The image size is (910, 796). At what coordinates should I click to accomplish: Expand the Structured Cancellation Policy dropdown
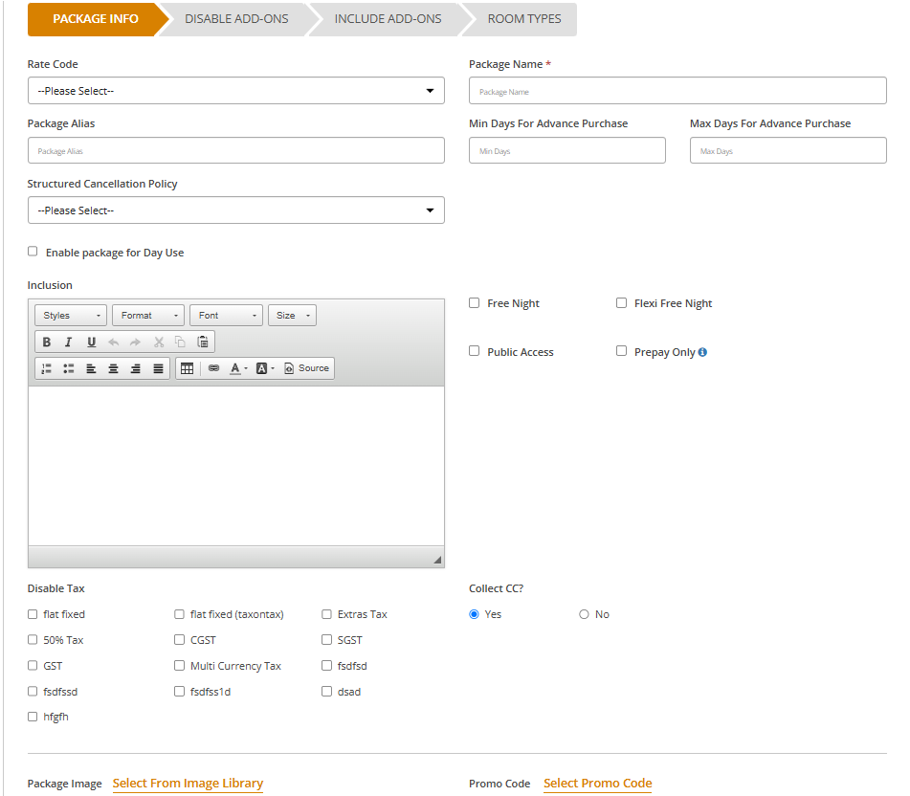point(235,210)
